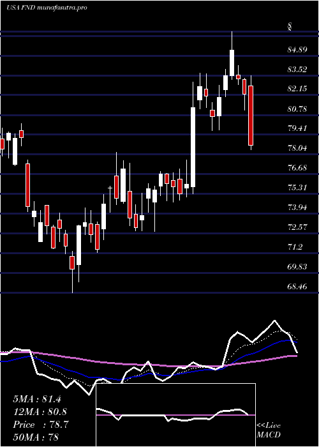319x447 pixels.
Task: Click the 72.57 price level label
Action: [297, 227]
